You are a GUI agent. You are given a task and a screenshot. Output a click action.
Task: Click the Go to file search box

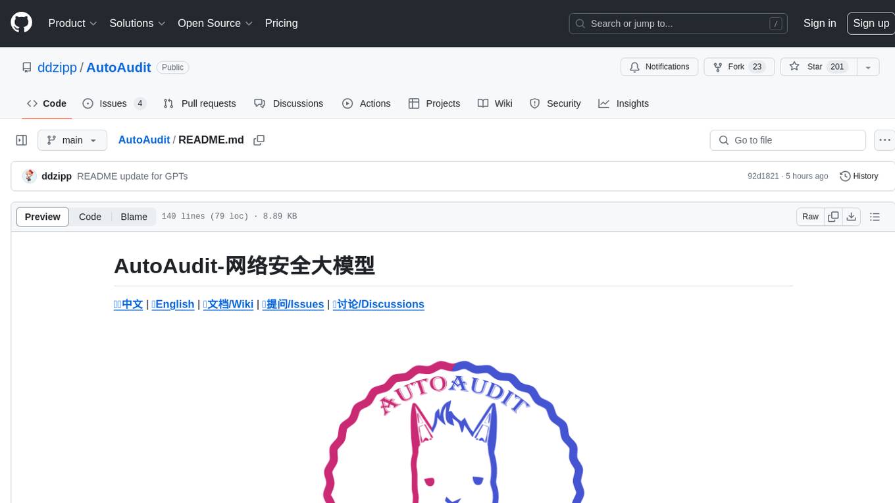coord(788,140)
